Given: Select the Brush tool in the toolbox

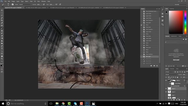Looking at the screenshot, I should click(2, 28).
